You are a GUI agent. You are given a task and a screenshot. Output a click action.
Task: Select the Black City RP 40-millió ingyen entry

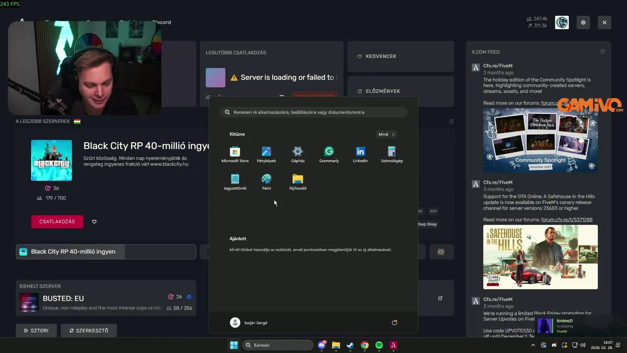pos(106,252)
